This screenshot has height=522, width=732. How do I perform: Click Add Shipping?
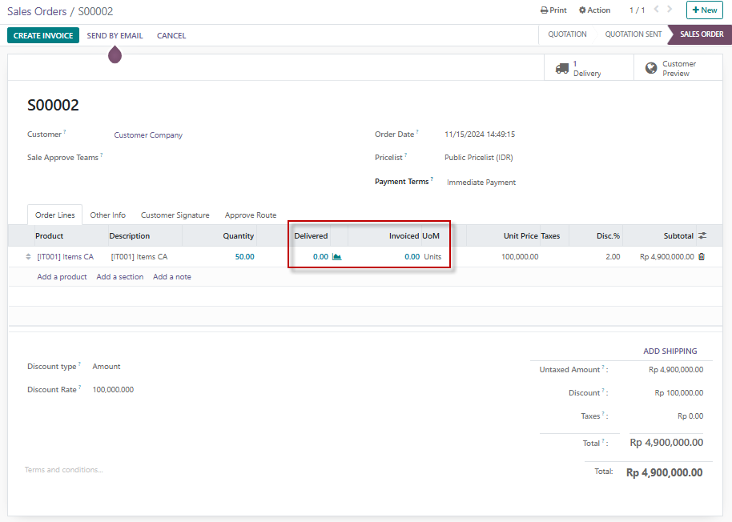[x=670, y=351]
